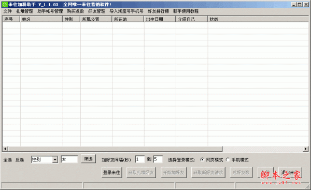The width and height of the screenshot is (311, 190).
Task: Sort by the 所属公司 column header
Action: [x=96, y=19]
